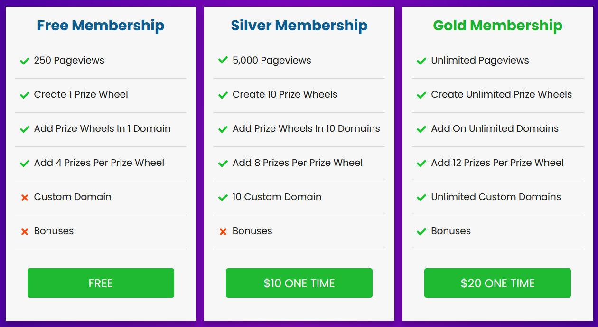The width and height of the screenshot is (598, 327).
Task: Click the $20 ONE TIME button
Action: 497,282
